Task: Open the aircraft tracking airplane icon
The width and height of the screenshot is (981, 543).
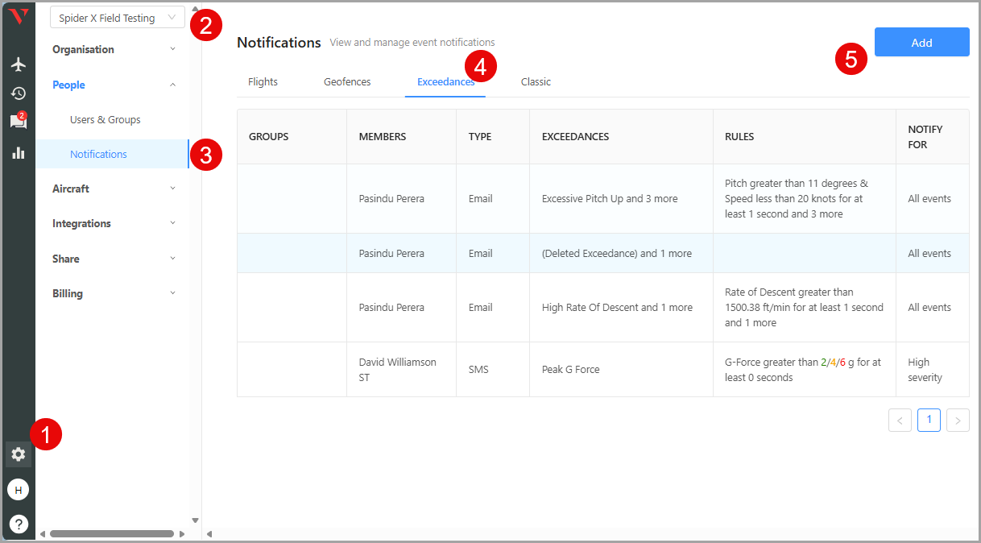Action: click(18, 64)
